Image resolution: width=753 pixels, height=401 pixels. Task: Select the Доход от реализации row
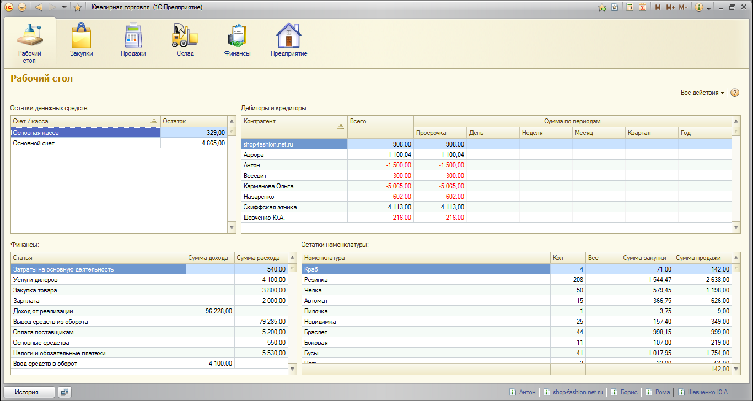[149, 311]
